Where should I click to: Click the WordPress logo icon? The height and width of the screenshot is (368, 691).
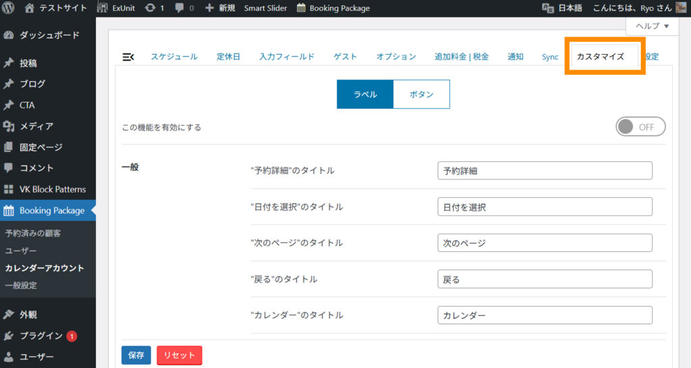pyautogui.click(x=9, y=8)
